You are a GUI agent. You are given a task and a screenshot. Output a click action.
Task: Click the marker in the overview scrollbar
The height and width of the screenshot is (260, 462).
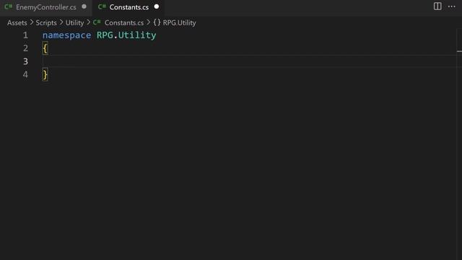(459, 51)
